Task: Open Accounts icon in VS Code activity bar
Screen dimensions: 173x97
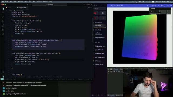Action: coord(3,72)
